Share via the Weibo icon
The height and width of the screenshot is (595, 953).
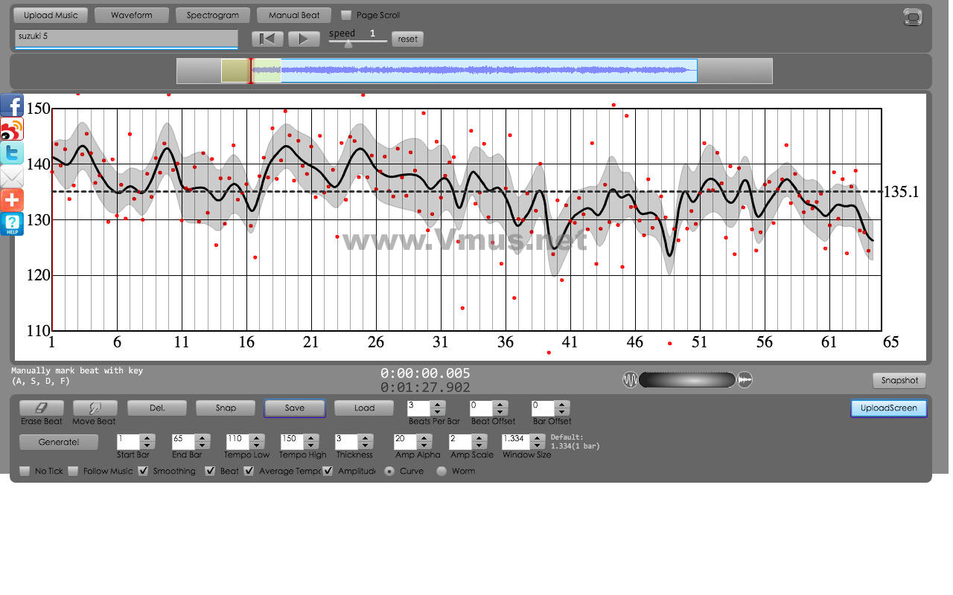(x=12, y=129)
